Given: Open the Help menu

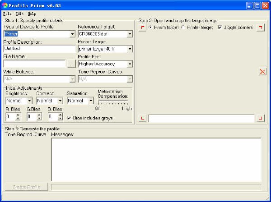Looking at the screenshot, I should coord(32,14).
